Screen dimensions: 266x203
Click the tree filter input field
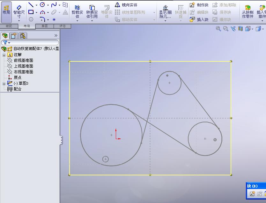tap(30, 42)
